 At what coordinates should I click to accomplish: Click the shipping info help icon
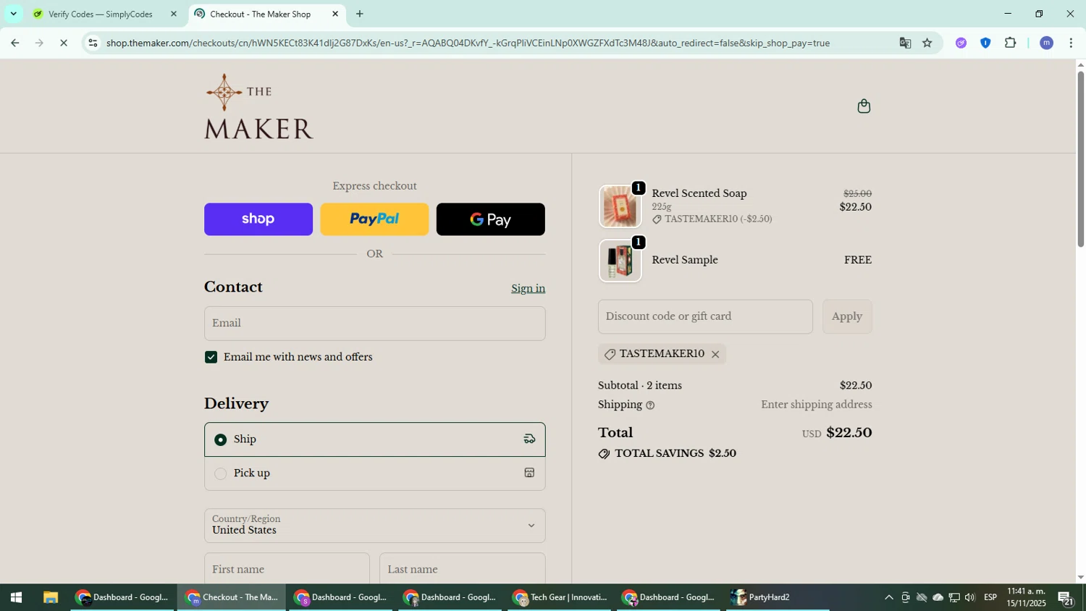[650, 405]
